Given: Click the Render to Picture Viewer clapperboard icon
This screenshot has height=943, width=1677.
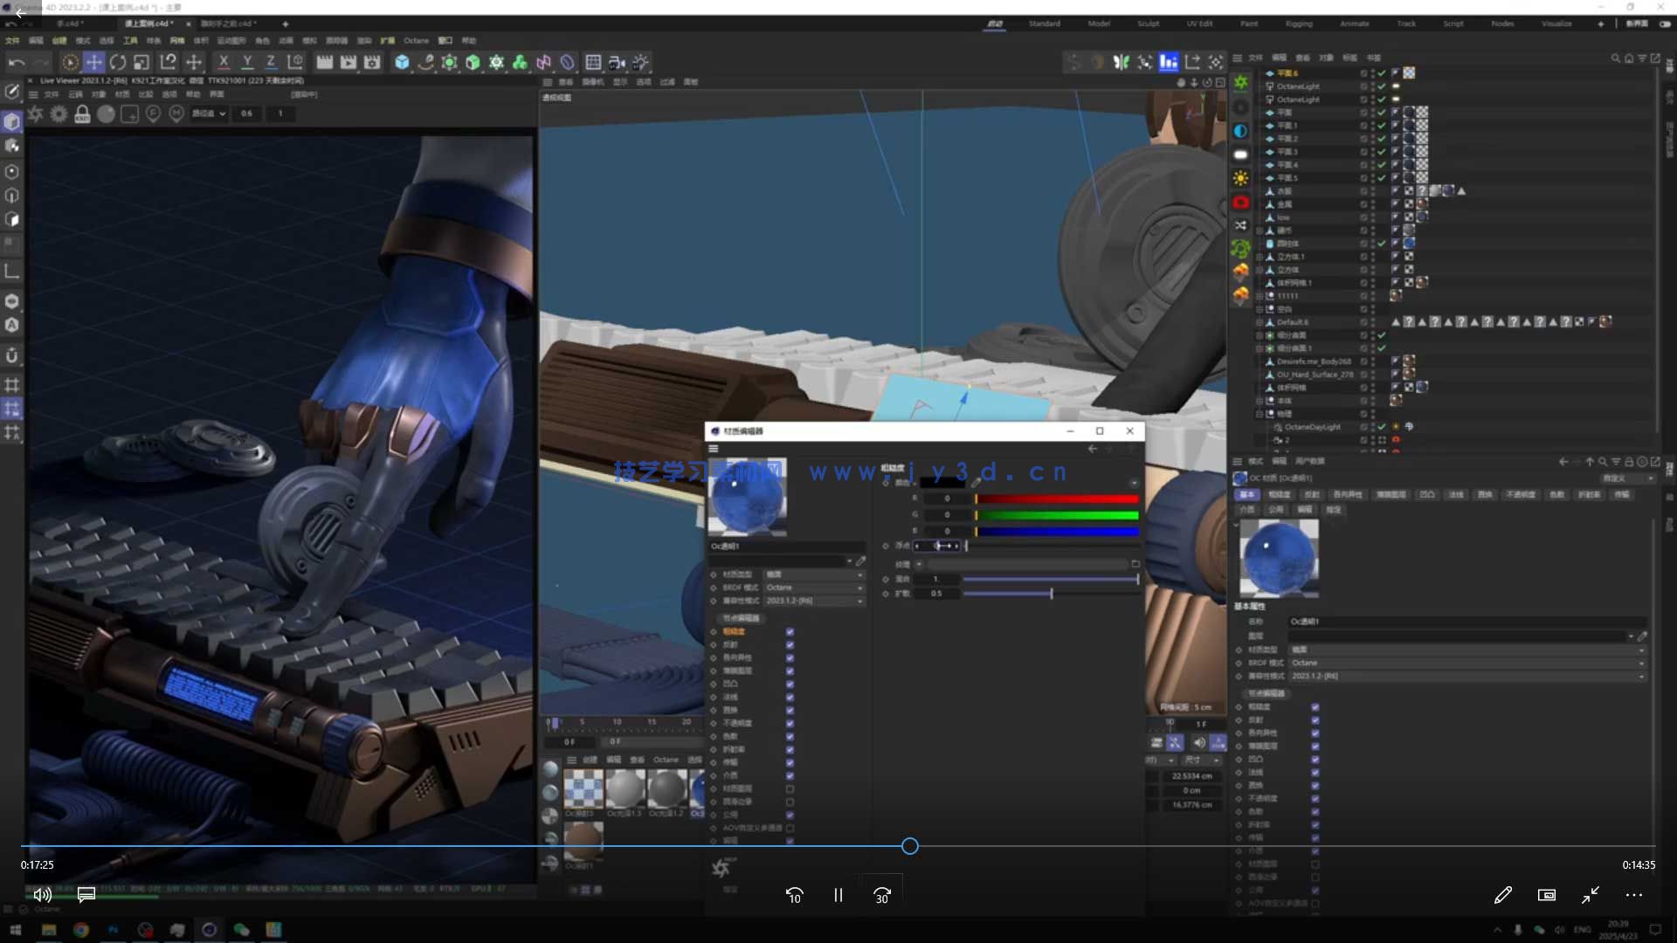Looking at the screenshot, I should pyautogui.click(x=348, y=62).
